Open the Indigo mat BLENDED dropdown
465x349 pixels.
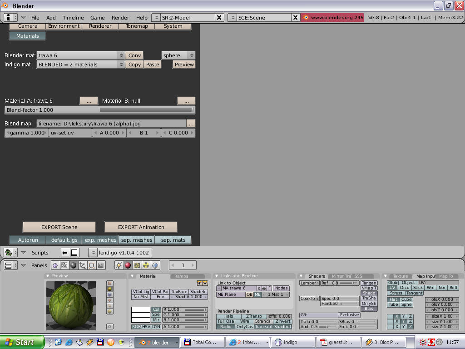coord(80,65)
